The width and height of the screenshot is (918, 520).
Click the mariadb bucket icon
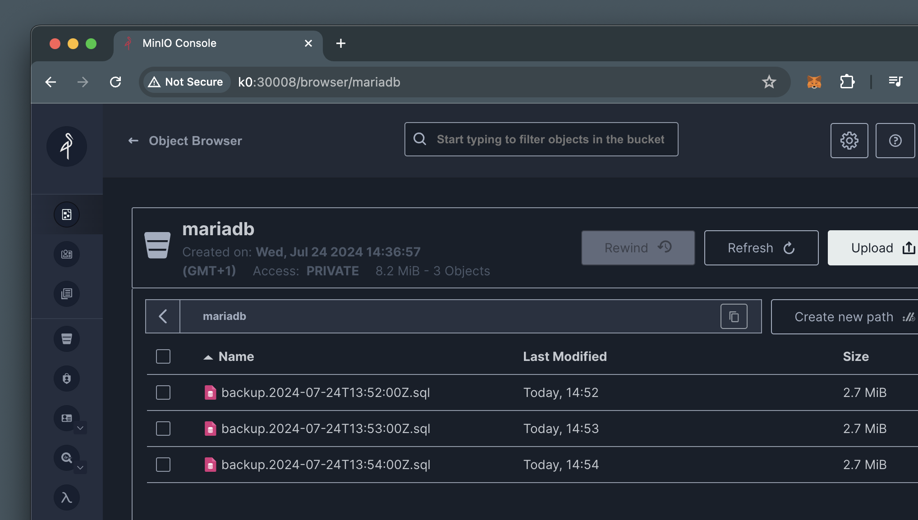coord(157,245)
